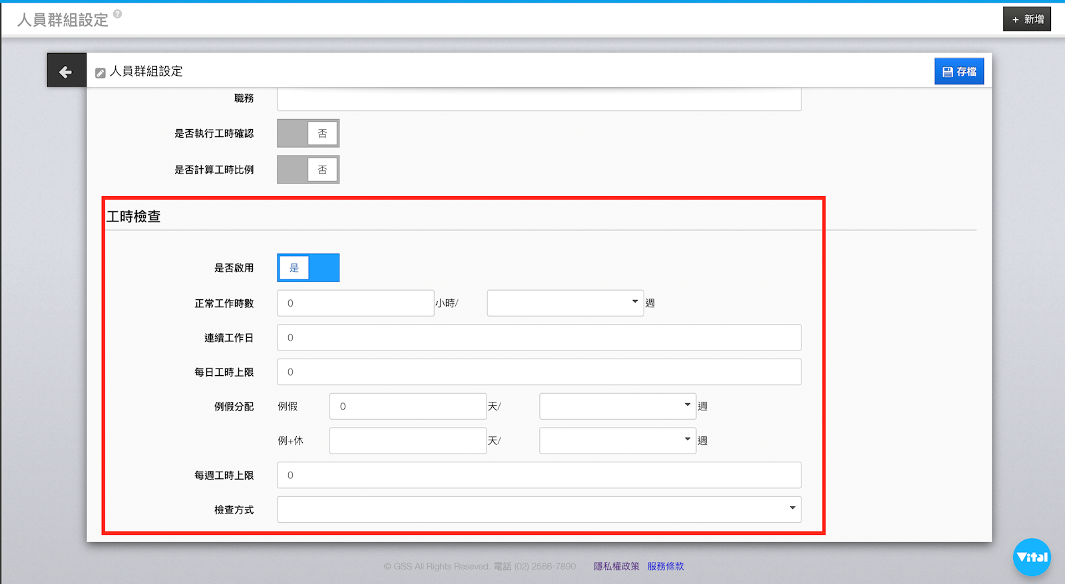Click the 正常工作時數 hours input field
1065x584 pixels.
(x=355, y=303)
